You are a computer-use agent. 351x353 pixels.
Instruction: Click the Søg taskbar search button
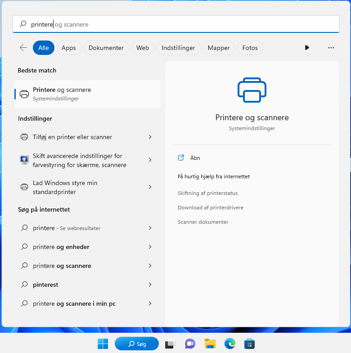[137, 344]
